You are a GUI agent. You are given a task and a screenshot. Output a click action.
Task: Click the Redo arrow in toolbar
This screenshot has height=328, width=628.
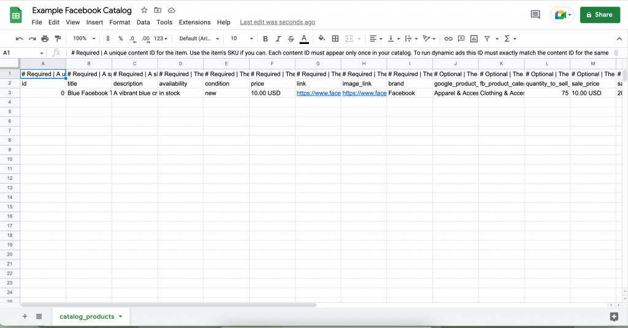coord(32,39)
